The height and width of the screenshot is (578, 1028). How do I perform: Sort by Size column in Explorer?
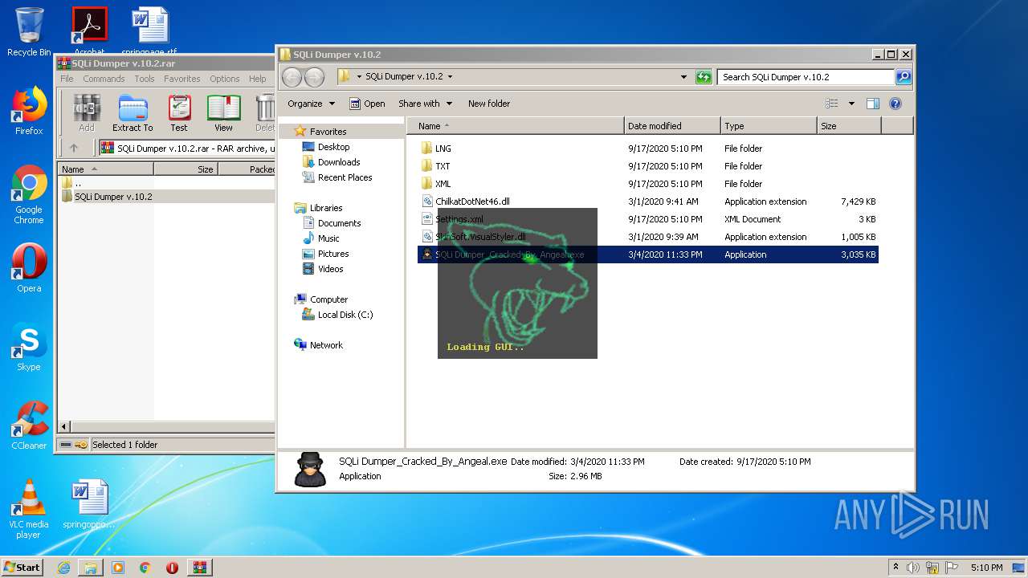849,126
